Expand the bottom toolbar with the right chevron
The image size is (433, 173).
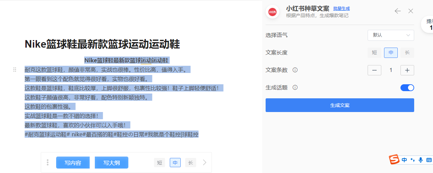205,162
